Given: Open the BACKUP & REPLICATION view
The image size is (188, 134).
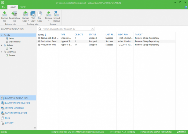Looking at the screenshot, I should 18,98.
